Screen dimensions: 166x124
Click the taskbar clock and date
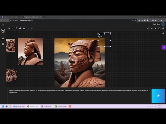coord(160,106)
